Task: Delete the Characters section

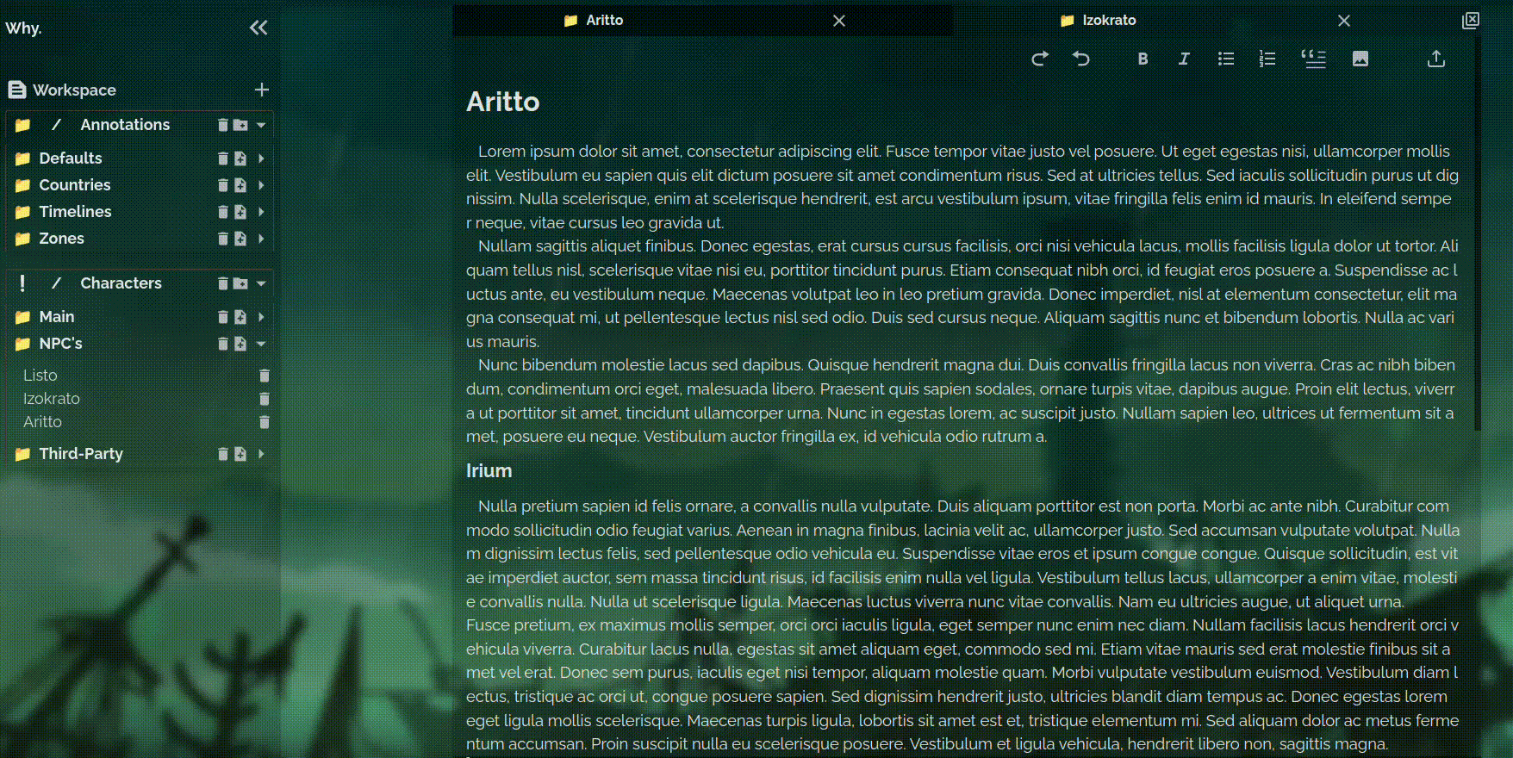Action: 223,283
